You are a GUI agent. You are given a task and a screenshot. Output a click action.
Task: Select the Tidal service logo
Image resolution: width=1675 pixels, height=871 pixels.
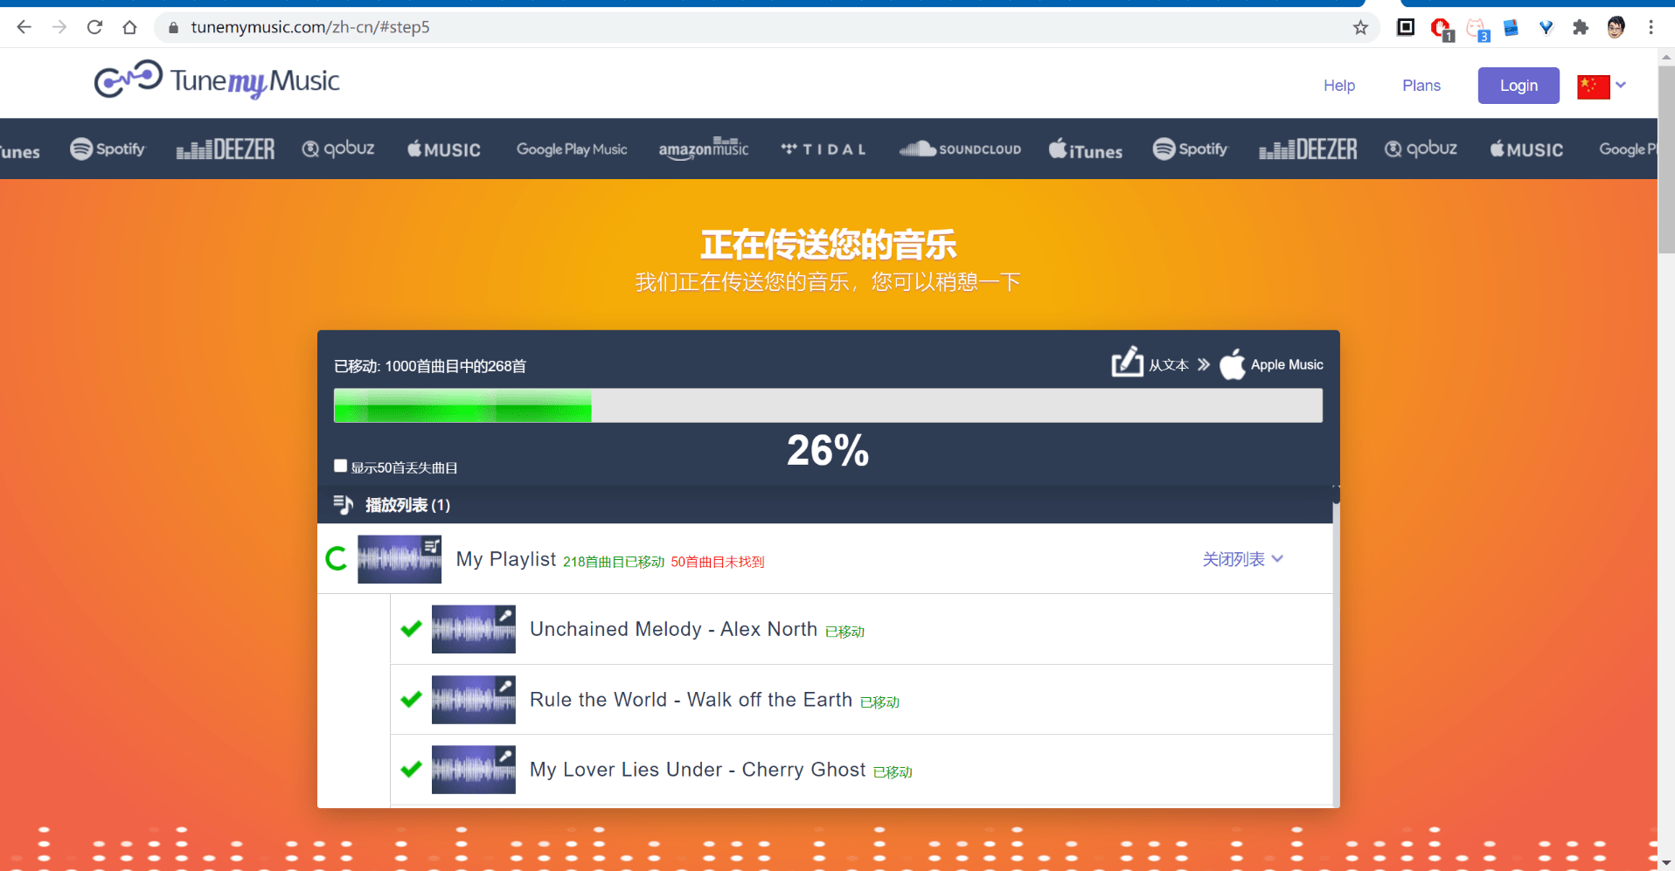click(x=824, y=149)
